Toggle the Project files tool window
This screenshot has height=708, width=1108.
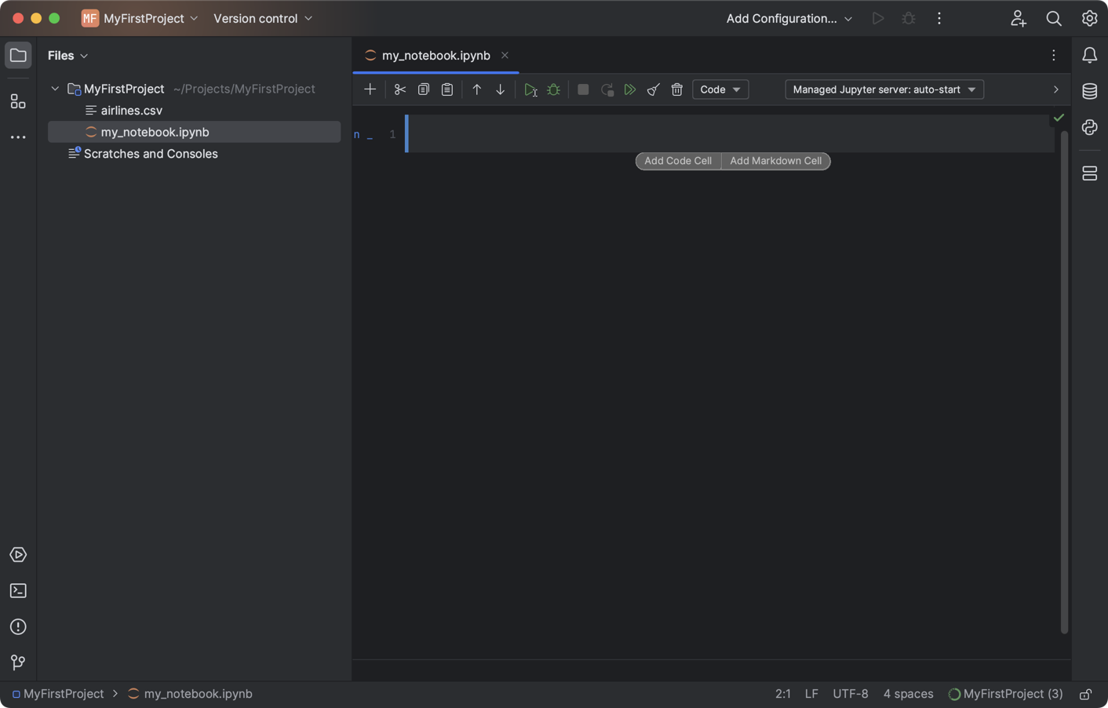pos(18,56)
